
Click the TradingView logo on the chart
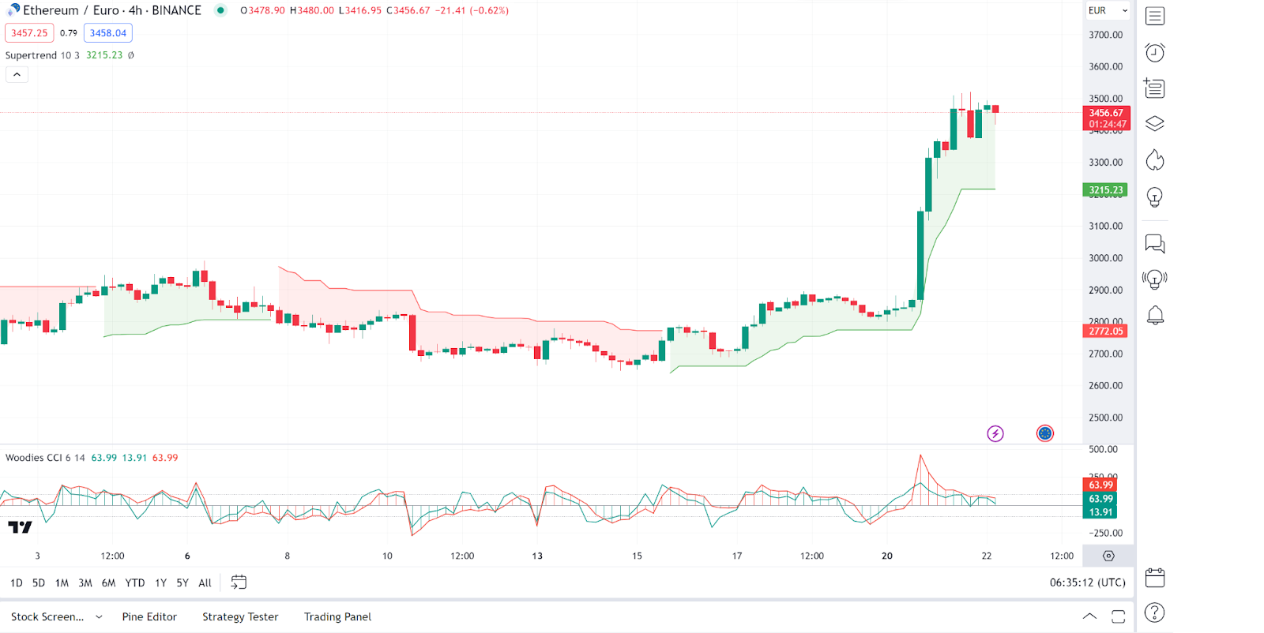pos(21,527)
